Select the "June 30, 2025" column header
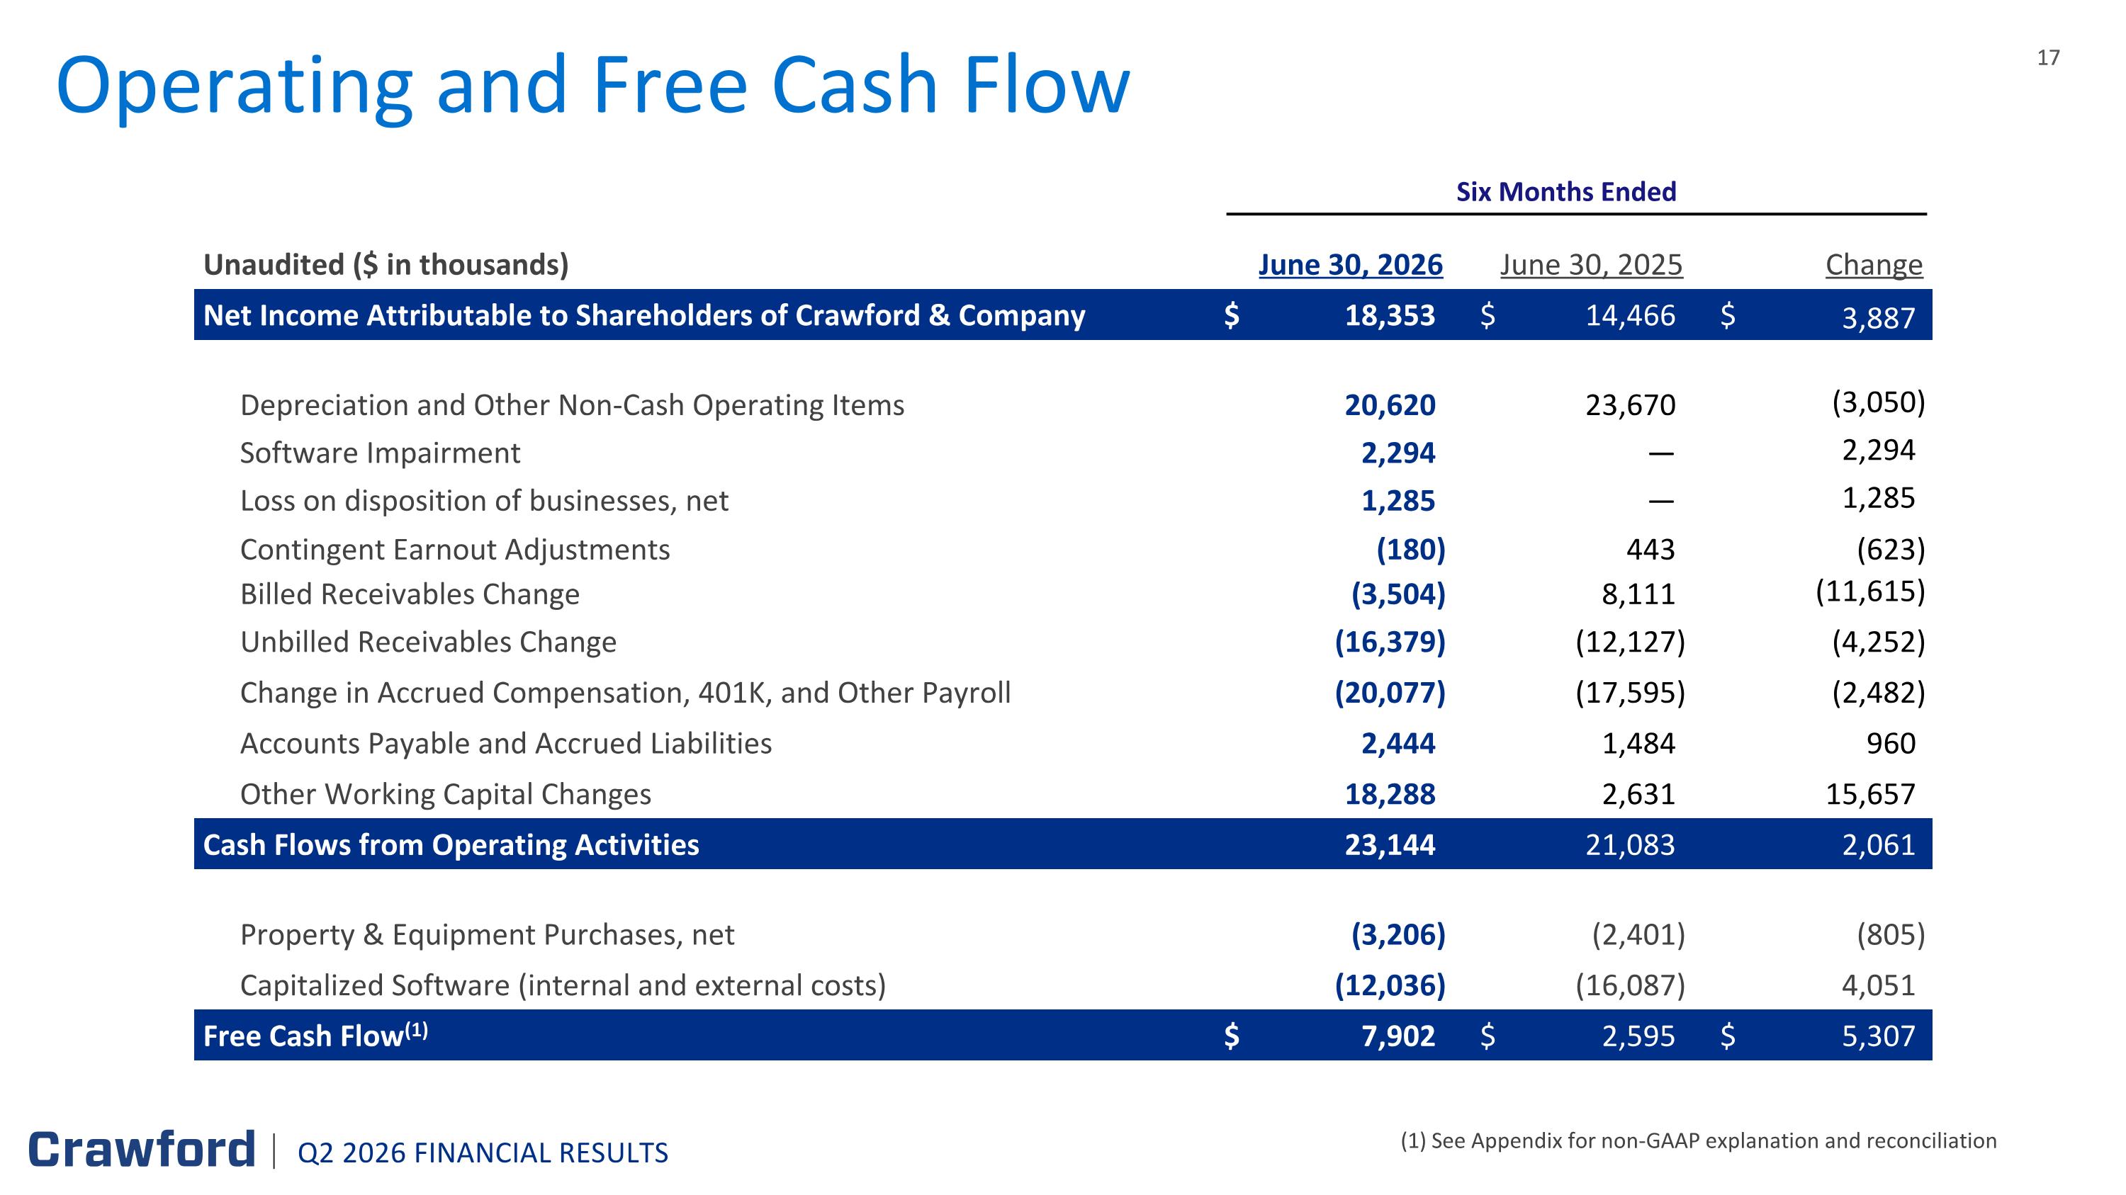The height and width of the screenshot is (1195, 2126). (1591, 265)
